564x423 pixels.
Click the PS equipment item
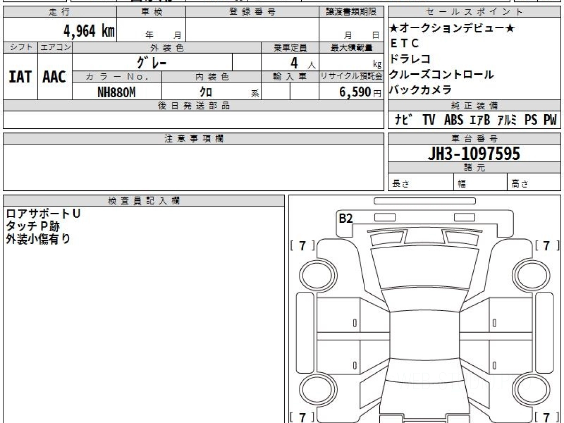pos(531,120)
